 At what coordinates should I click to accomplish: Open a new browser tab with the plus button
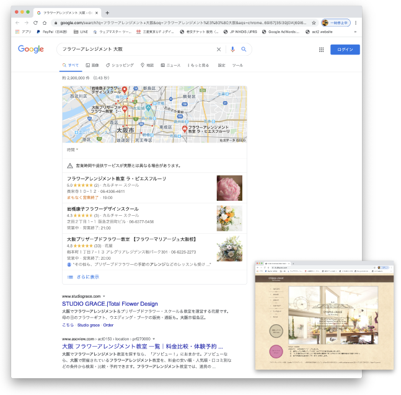click(107, 12)
